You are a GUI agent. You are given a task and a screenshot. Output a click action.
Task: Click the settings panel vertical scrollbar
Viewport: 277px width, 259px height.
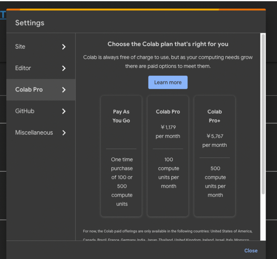tap(263, 114)
